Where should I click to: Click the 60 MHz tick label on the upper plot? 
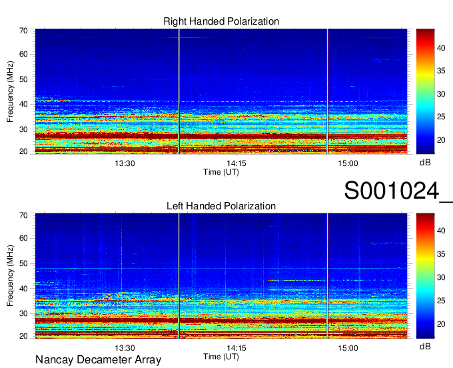coord(23,54)
